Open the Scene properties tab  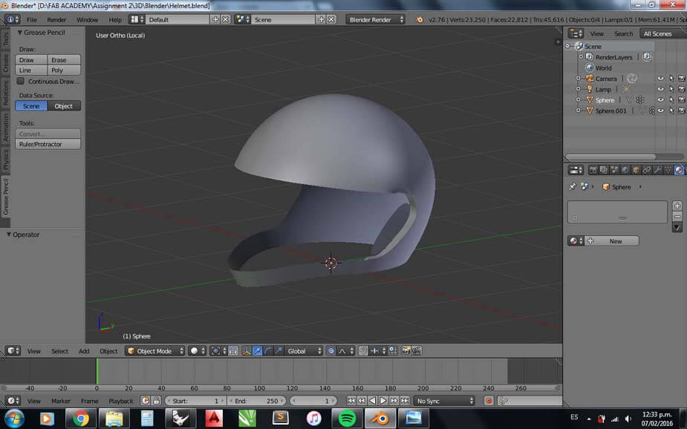[615, 170]
